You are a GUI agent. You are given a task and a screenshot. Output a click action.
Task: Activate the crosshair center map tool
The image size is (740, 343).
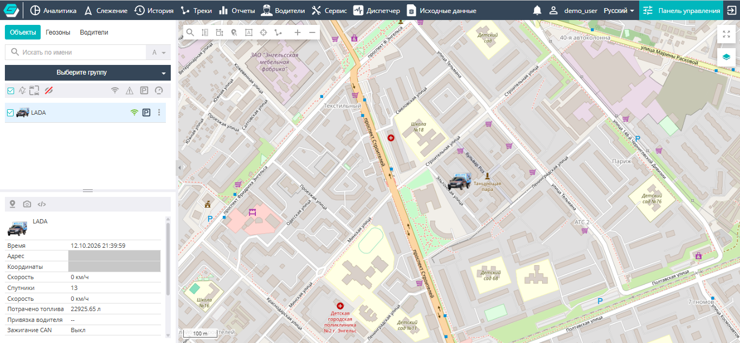pyautogui.click(x=263, y=32)
